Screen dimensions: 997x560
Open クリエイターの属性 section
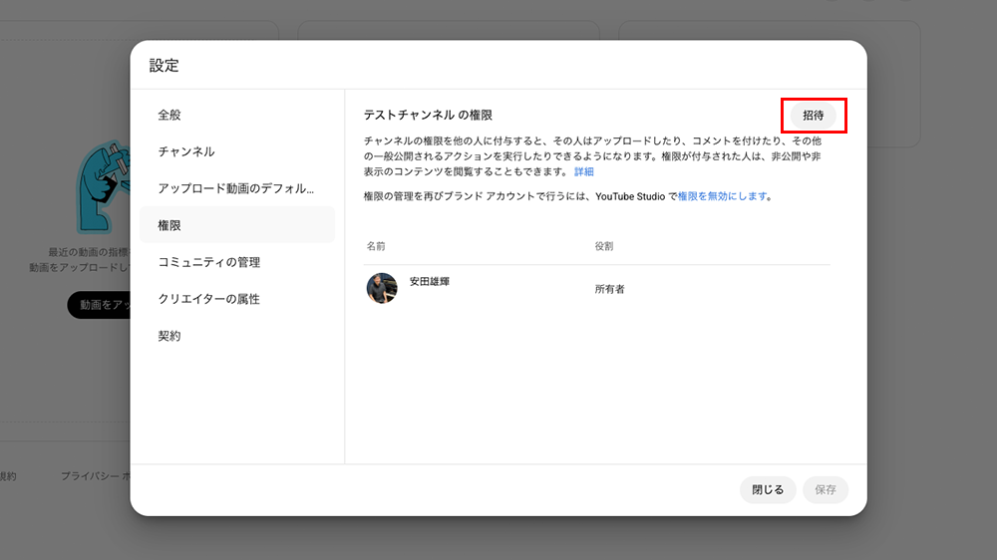point(236,299)
